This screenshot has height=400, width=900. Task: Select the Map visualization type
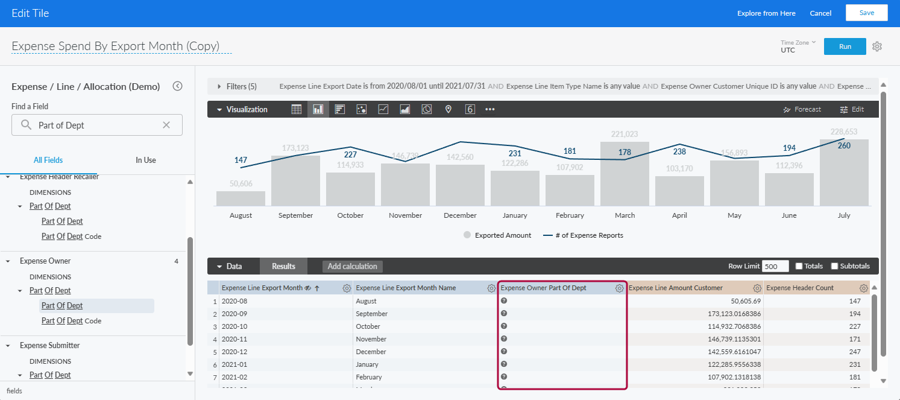pos(448,109)
